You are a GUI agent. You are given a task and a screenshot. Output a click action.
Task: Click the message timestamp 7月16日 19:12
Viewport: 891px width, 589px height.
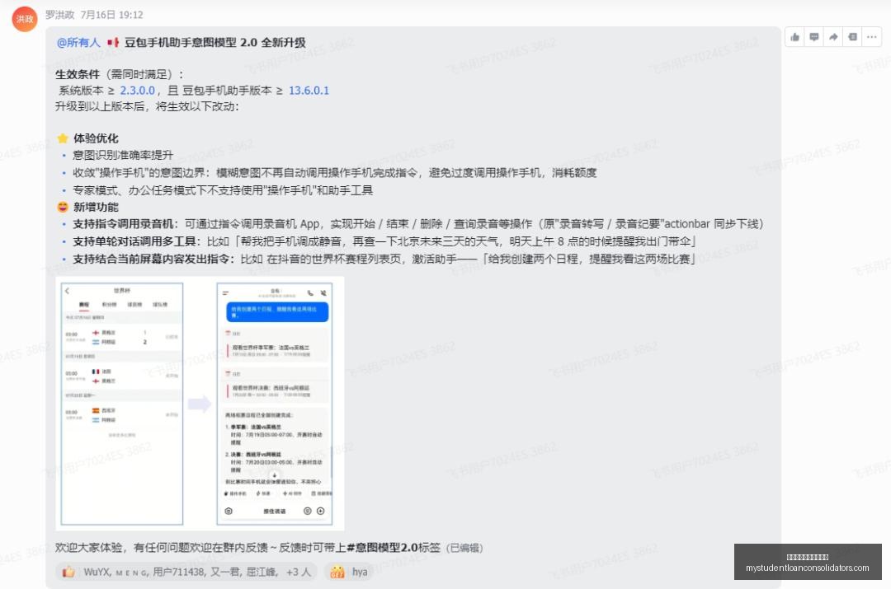tap(112, 15)
